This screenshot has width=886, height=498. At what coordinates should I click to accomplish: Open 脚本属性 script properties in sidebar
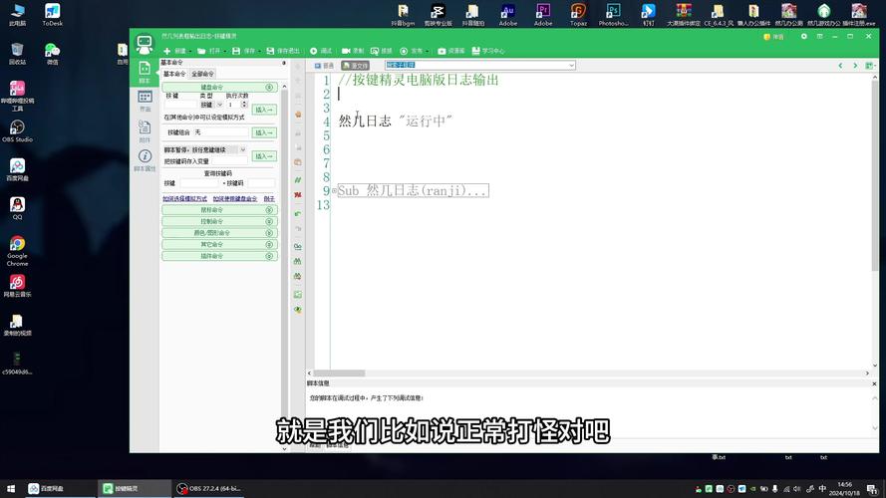click(145, 160)
